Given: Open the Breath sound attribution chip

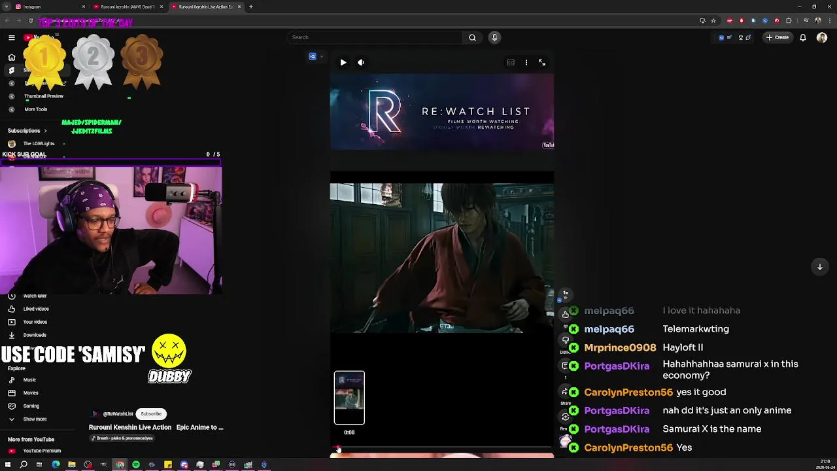Looking at the screenshot, I should (x=122, y=438).
